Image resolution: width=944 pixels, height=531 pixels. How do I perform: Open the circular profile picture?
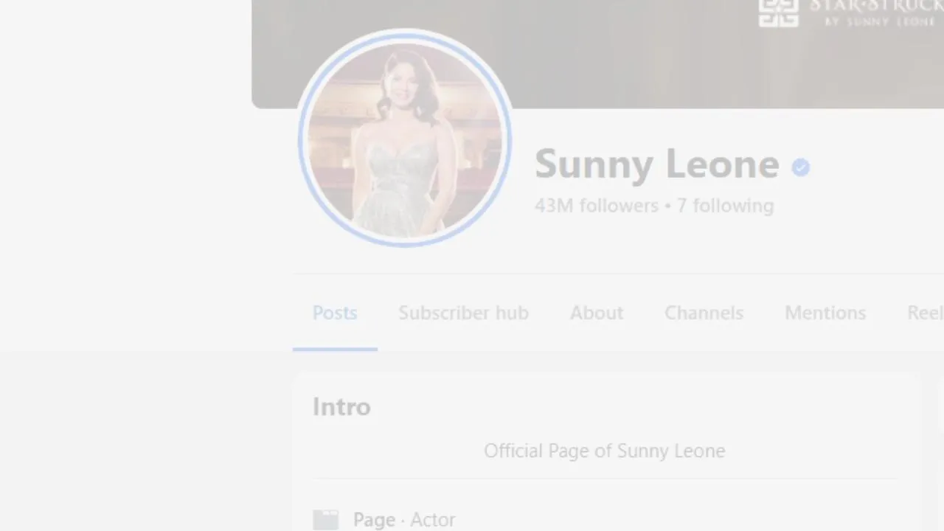tap(405, 139)
